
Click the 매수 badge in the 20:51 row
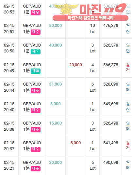point(36,32)
